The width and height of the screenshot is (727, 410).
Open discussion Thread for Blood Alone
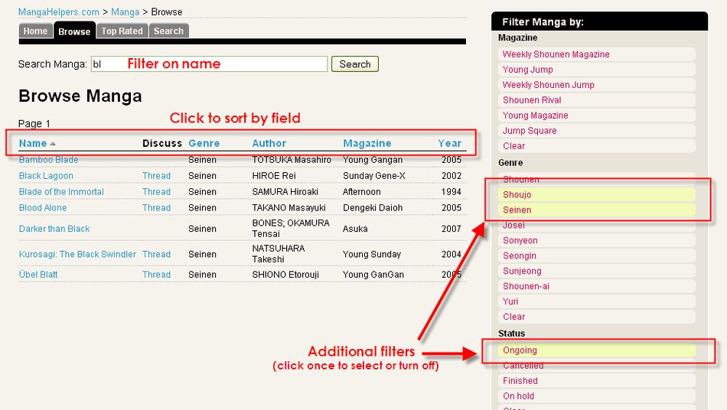[156, 207]
